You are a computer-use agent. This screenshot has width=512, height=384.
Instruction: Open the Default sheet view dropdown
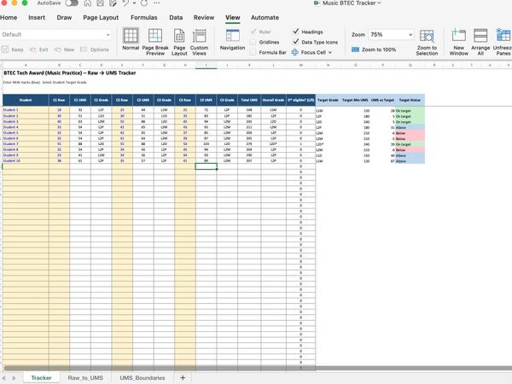55,35
